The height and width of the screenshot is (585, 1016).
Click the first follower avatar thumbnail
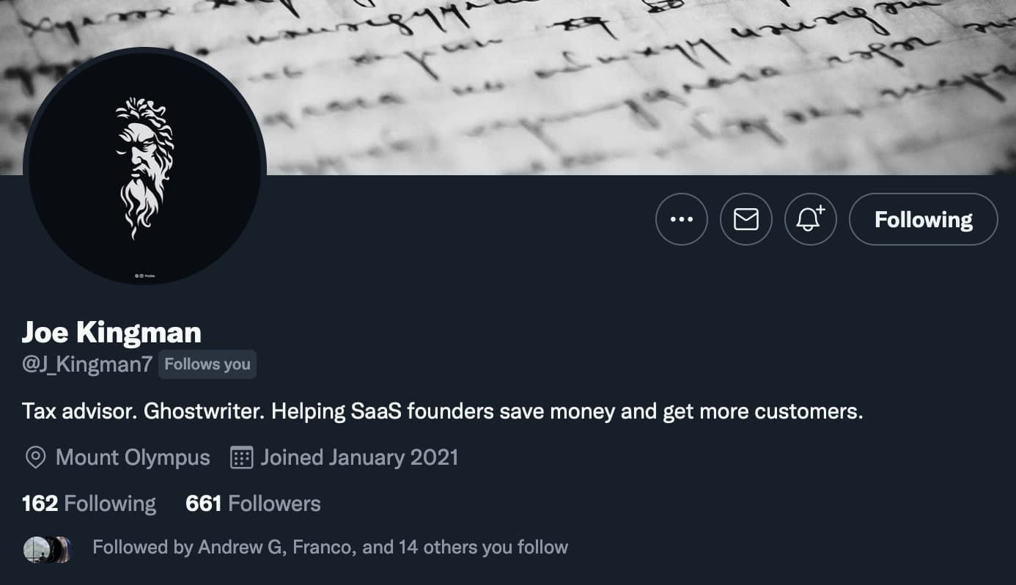click(x=35, y=547)
